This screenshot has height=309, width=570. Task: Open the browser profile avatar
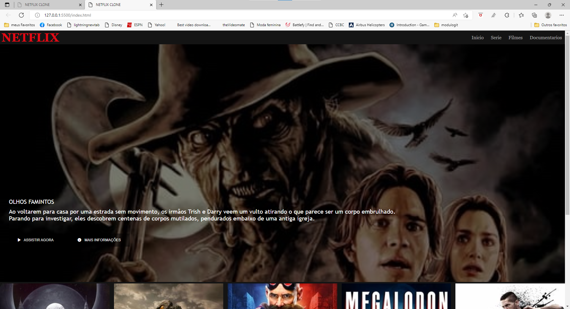coord(548,15)
